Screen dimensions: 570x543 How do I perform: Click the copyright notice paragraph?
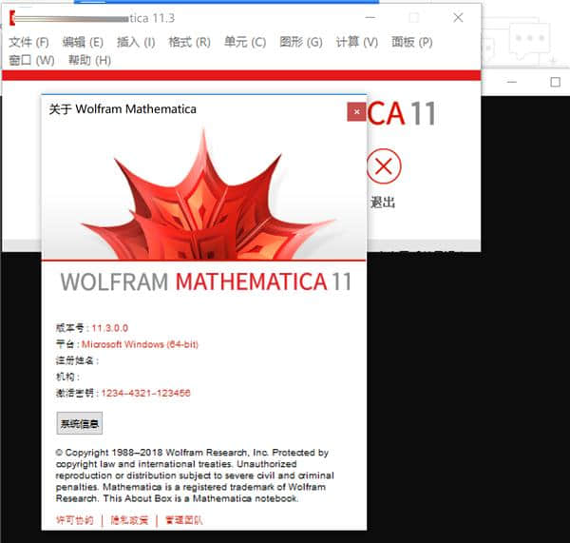pyautogui.click(x=195, y=475)
